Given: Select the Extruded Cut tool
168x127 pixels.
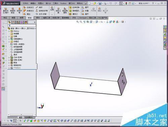Looking at the screenshot, I should click(x=74, y=7).
